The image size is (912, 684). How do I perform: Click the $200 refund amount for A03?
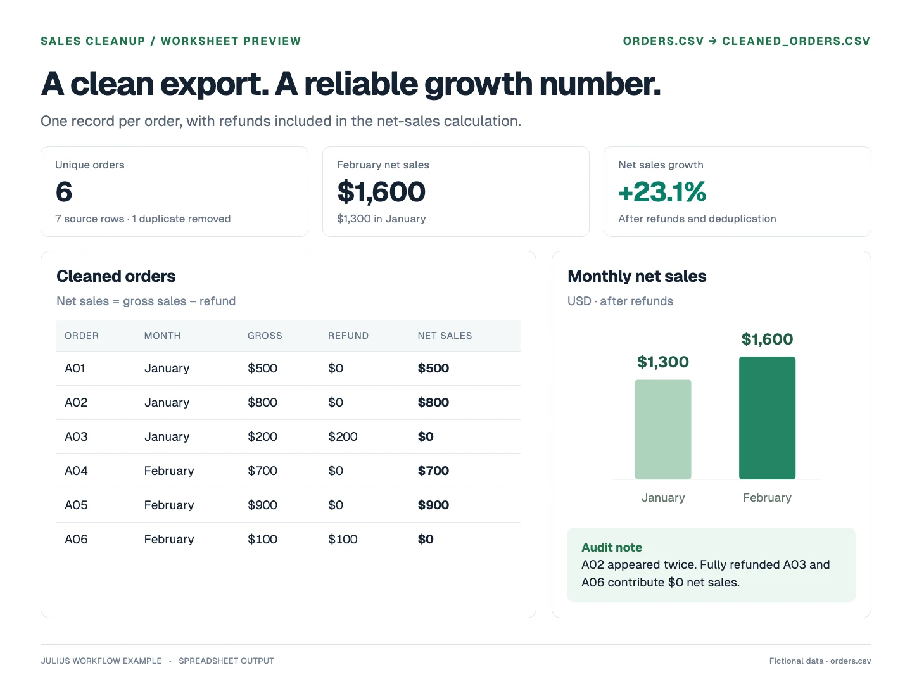point(343,437)
